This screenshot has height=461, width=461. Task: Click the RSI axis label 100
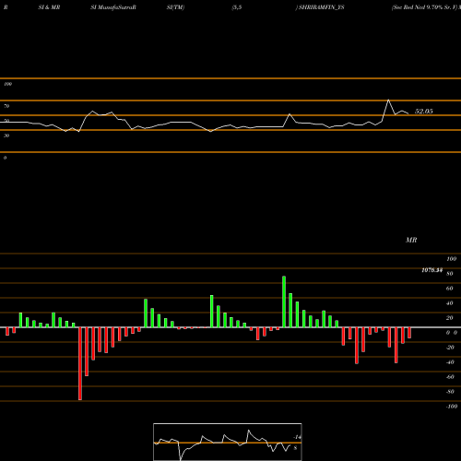coord(8,84)
